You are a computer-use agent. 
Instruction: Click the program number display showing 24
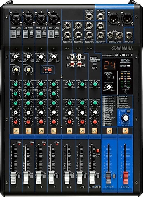coord(110,65)
